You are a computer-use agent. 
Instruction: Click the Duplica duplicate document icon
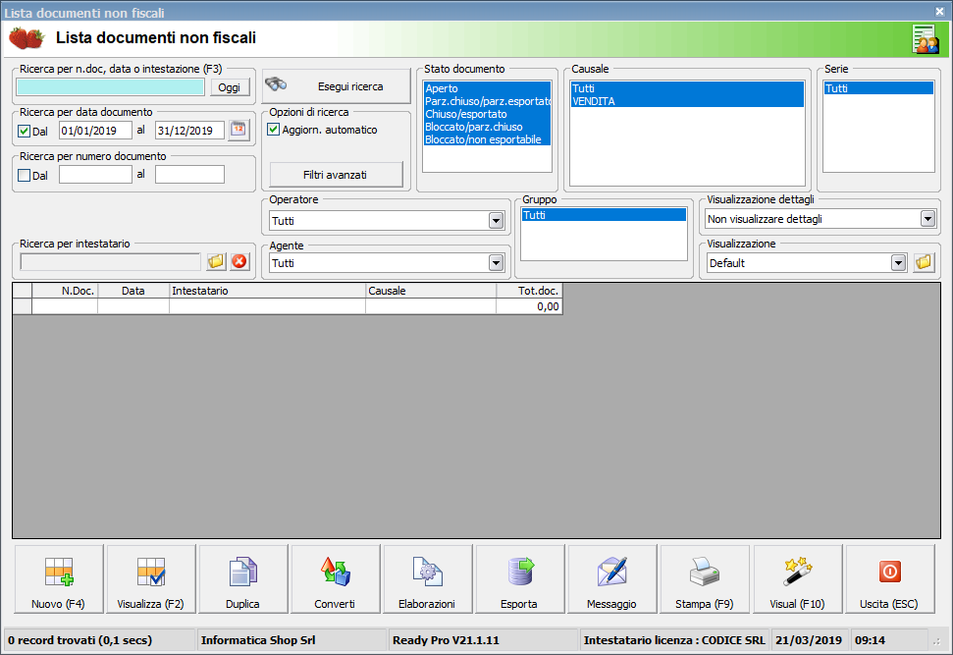(x=243, y=572)
